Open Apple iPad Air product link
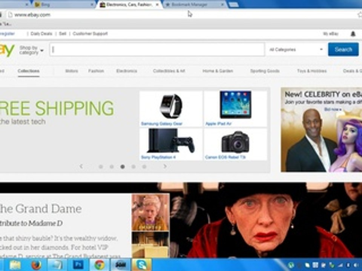Image resolution: width=362 pixels, height=271 pixels. click(x=218, y=124)
